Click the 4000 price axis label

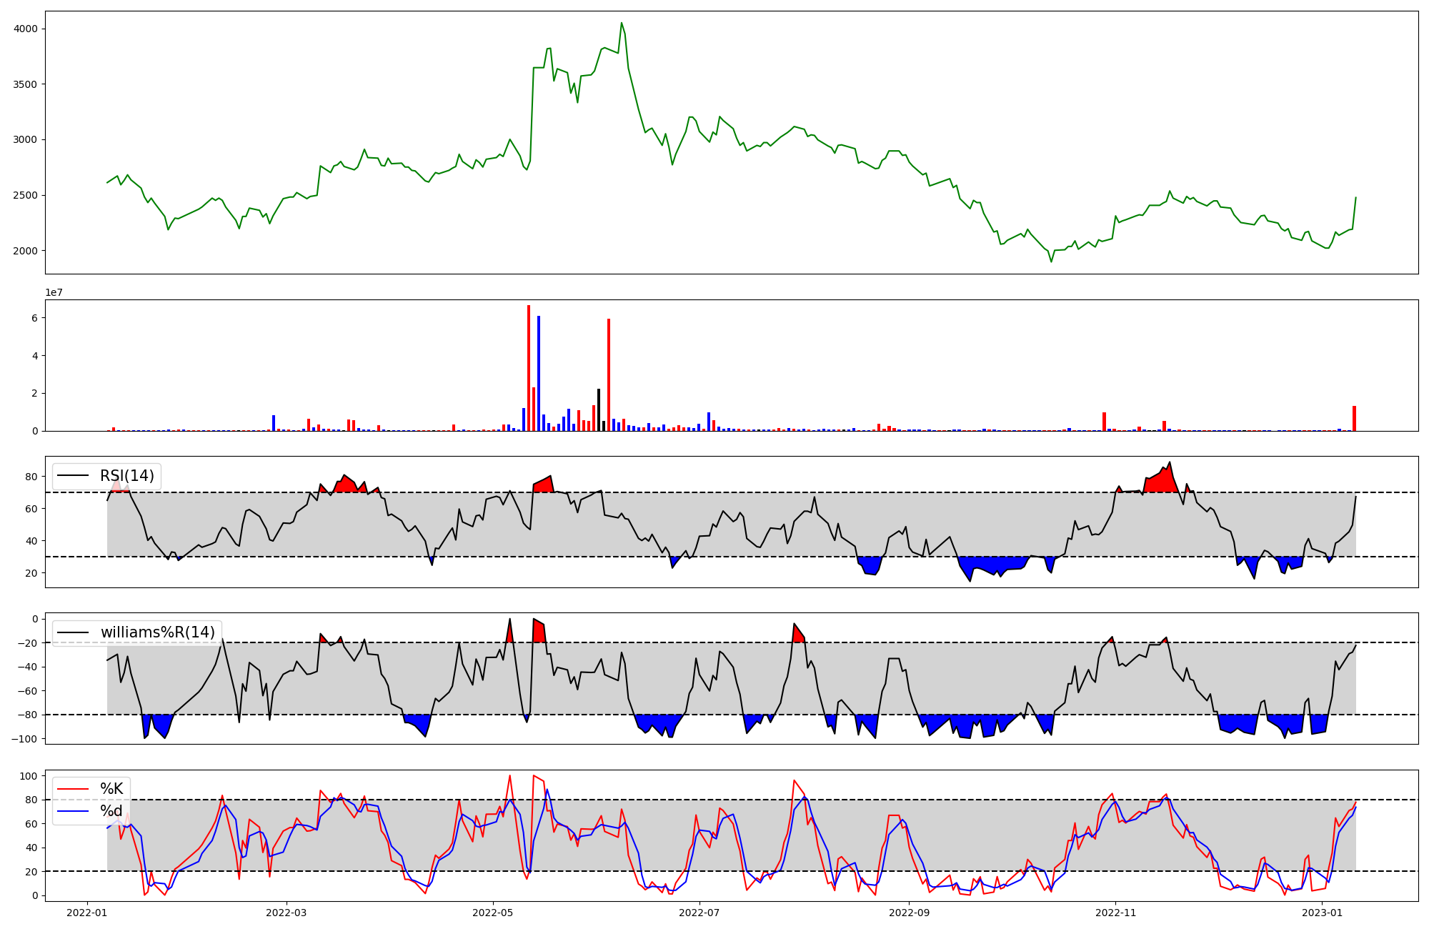[x=27, y=29]
